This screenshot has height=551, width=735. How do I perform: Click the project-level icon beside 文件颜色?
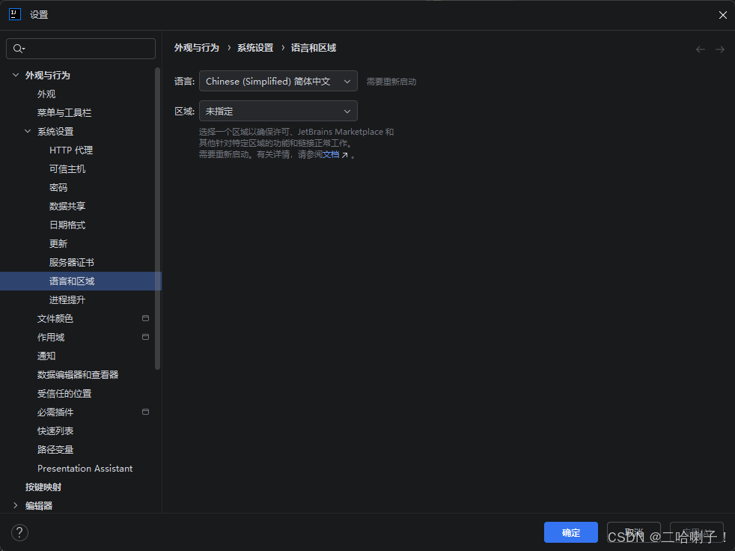[145, 318]
